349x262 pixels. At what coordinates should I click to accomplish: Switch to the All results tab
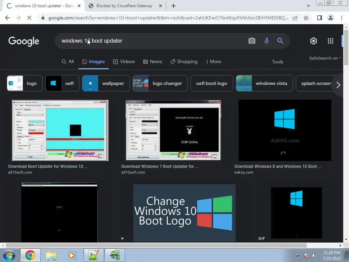click(68, 62)
